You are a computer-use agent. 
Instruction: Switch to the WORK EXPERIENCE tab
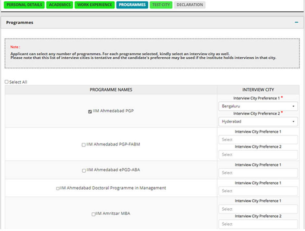(x=94, y=5)
